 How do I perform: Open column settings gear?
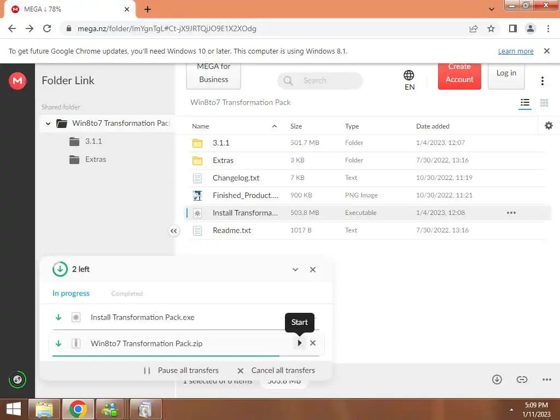[x=549, y=126]
